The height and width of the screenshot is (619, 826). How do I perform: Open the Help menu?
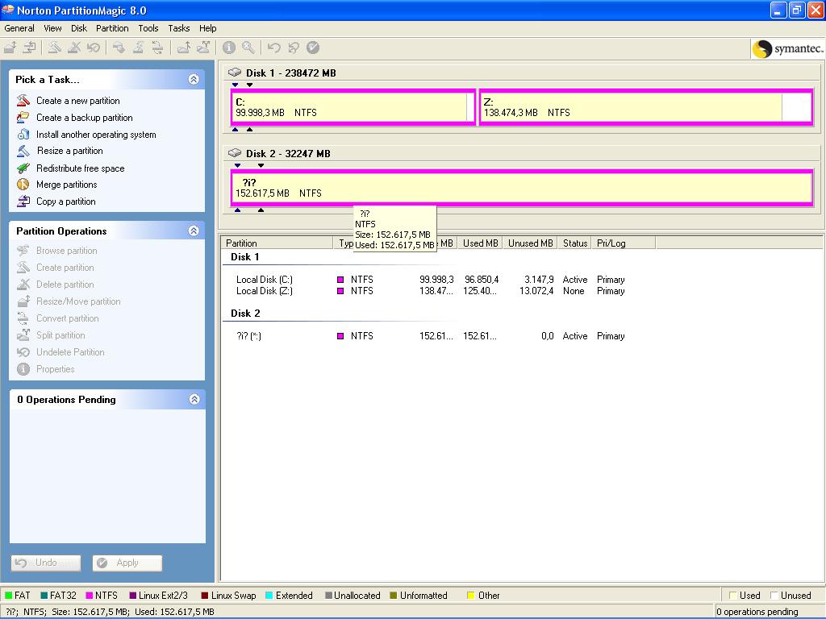[207, 28]
